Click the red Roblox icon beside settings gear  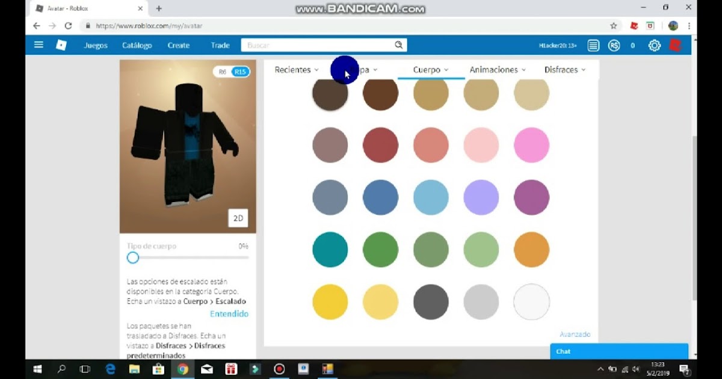[x=675, y=45]
